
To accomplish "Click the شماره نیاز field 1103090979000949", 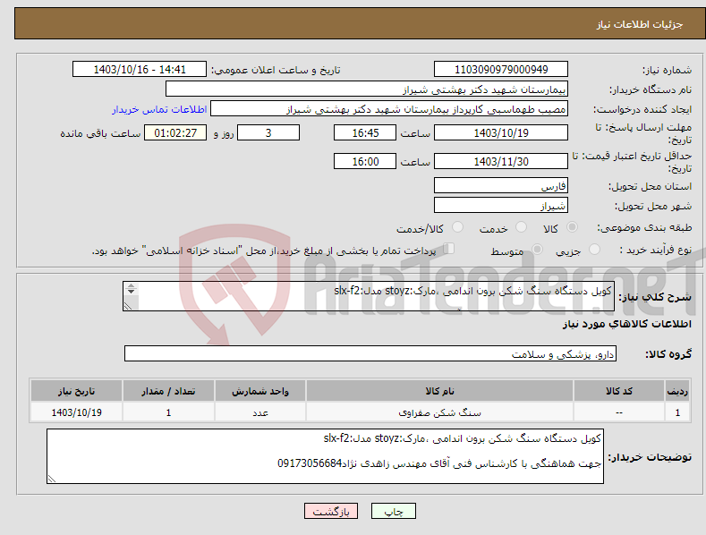I will point(501,70).
